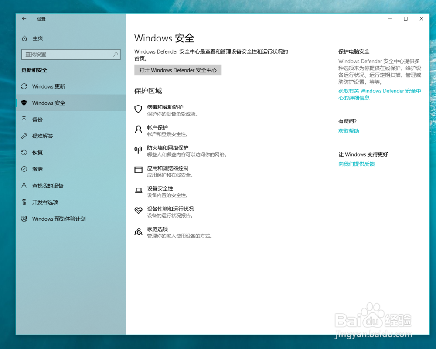The image size is (436, 349).
Task: Open 设备性能和运行状况 area
Action: (x=164, y=212)
